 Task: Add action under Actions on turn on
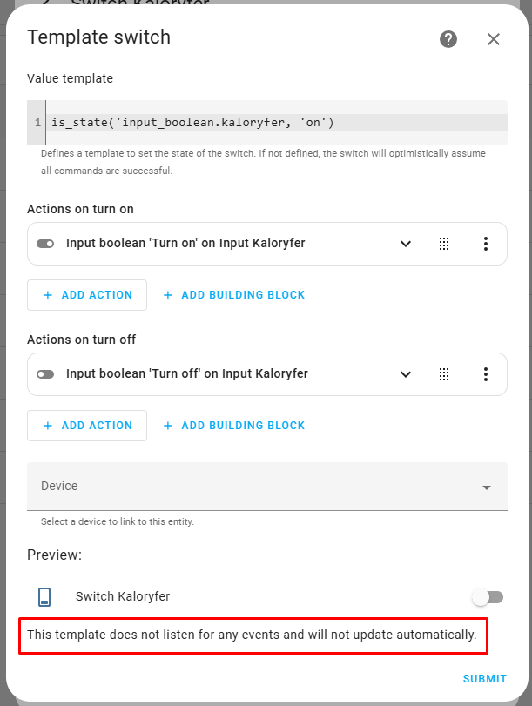point(87,295)
